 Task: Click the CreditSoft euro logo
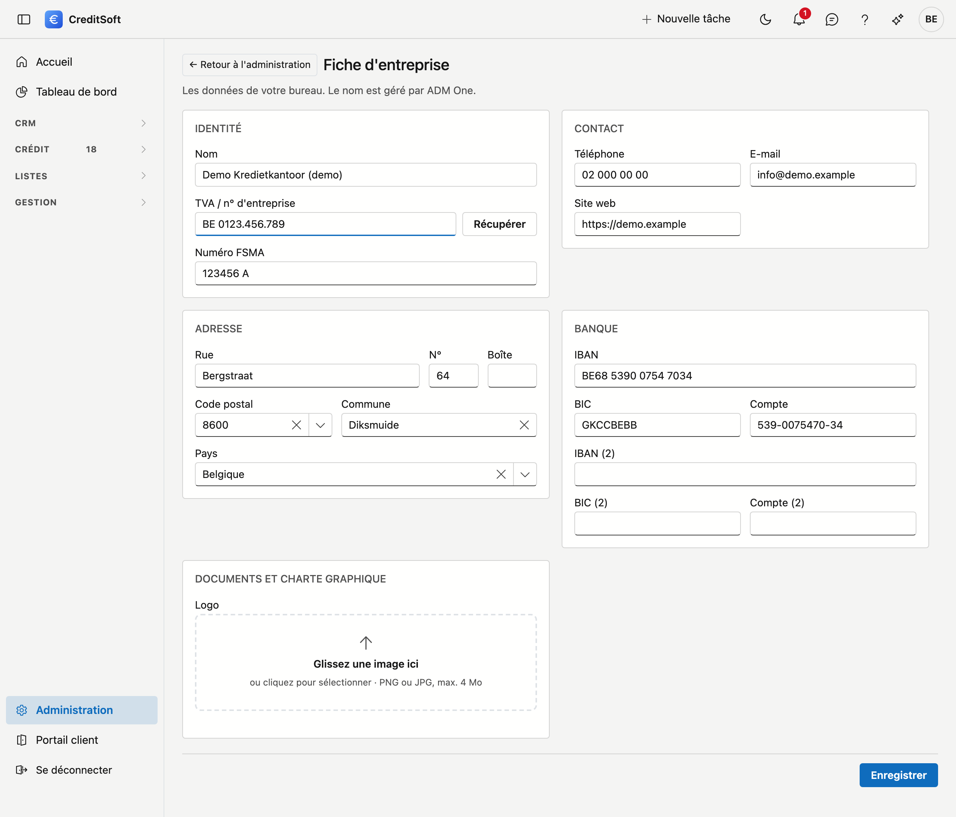pyautogui.click(x=53, y=19)
